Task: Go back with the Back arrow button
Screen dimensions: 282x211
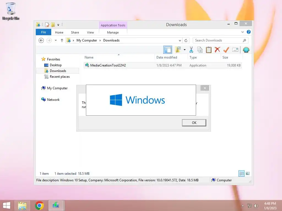Action: tap(41, 40)
